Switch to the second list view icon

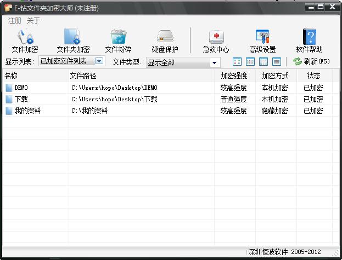pos(250,62)
